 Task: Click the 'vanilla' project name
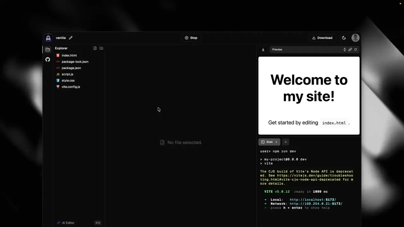click(x=61, y=38)
